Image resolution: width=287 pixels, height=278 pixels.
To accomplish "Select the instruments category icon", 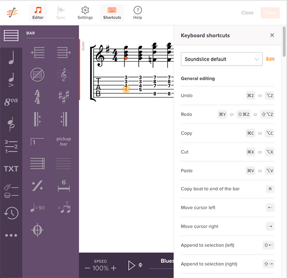I will point(11,191).
